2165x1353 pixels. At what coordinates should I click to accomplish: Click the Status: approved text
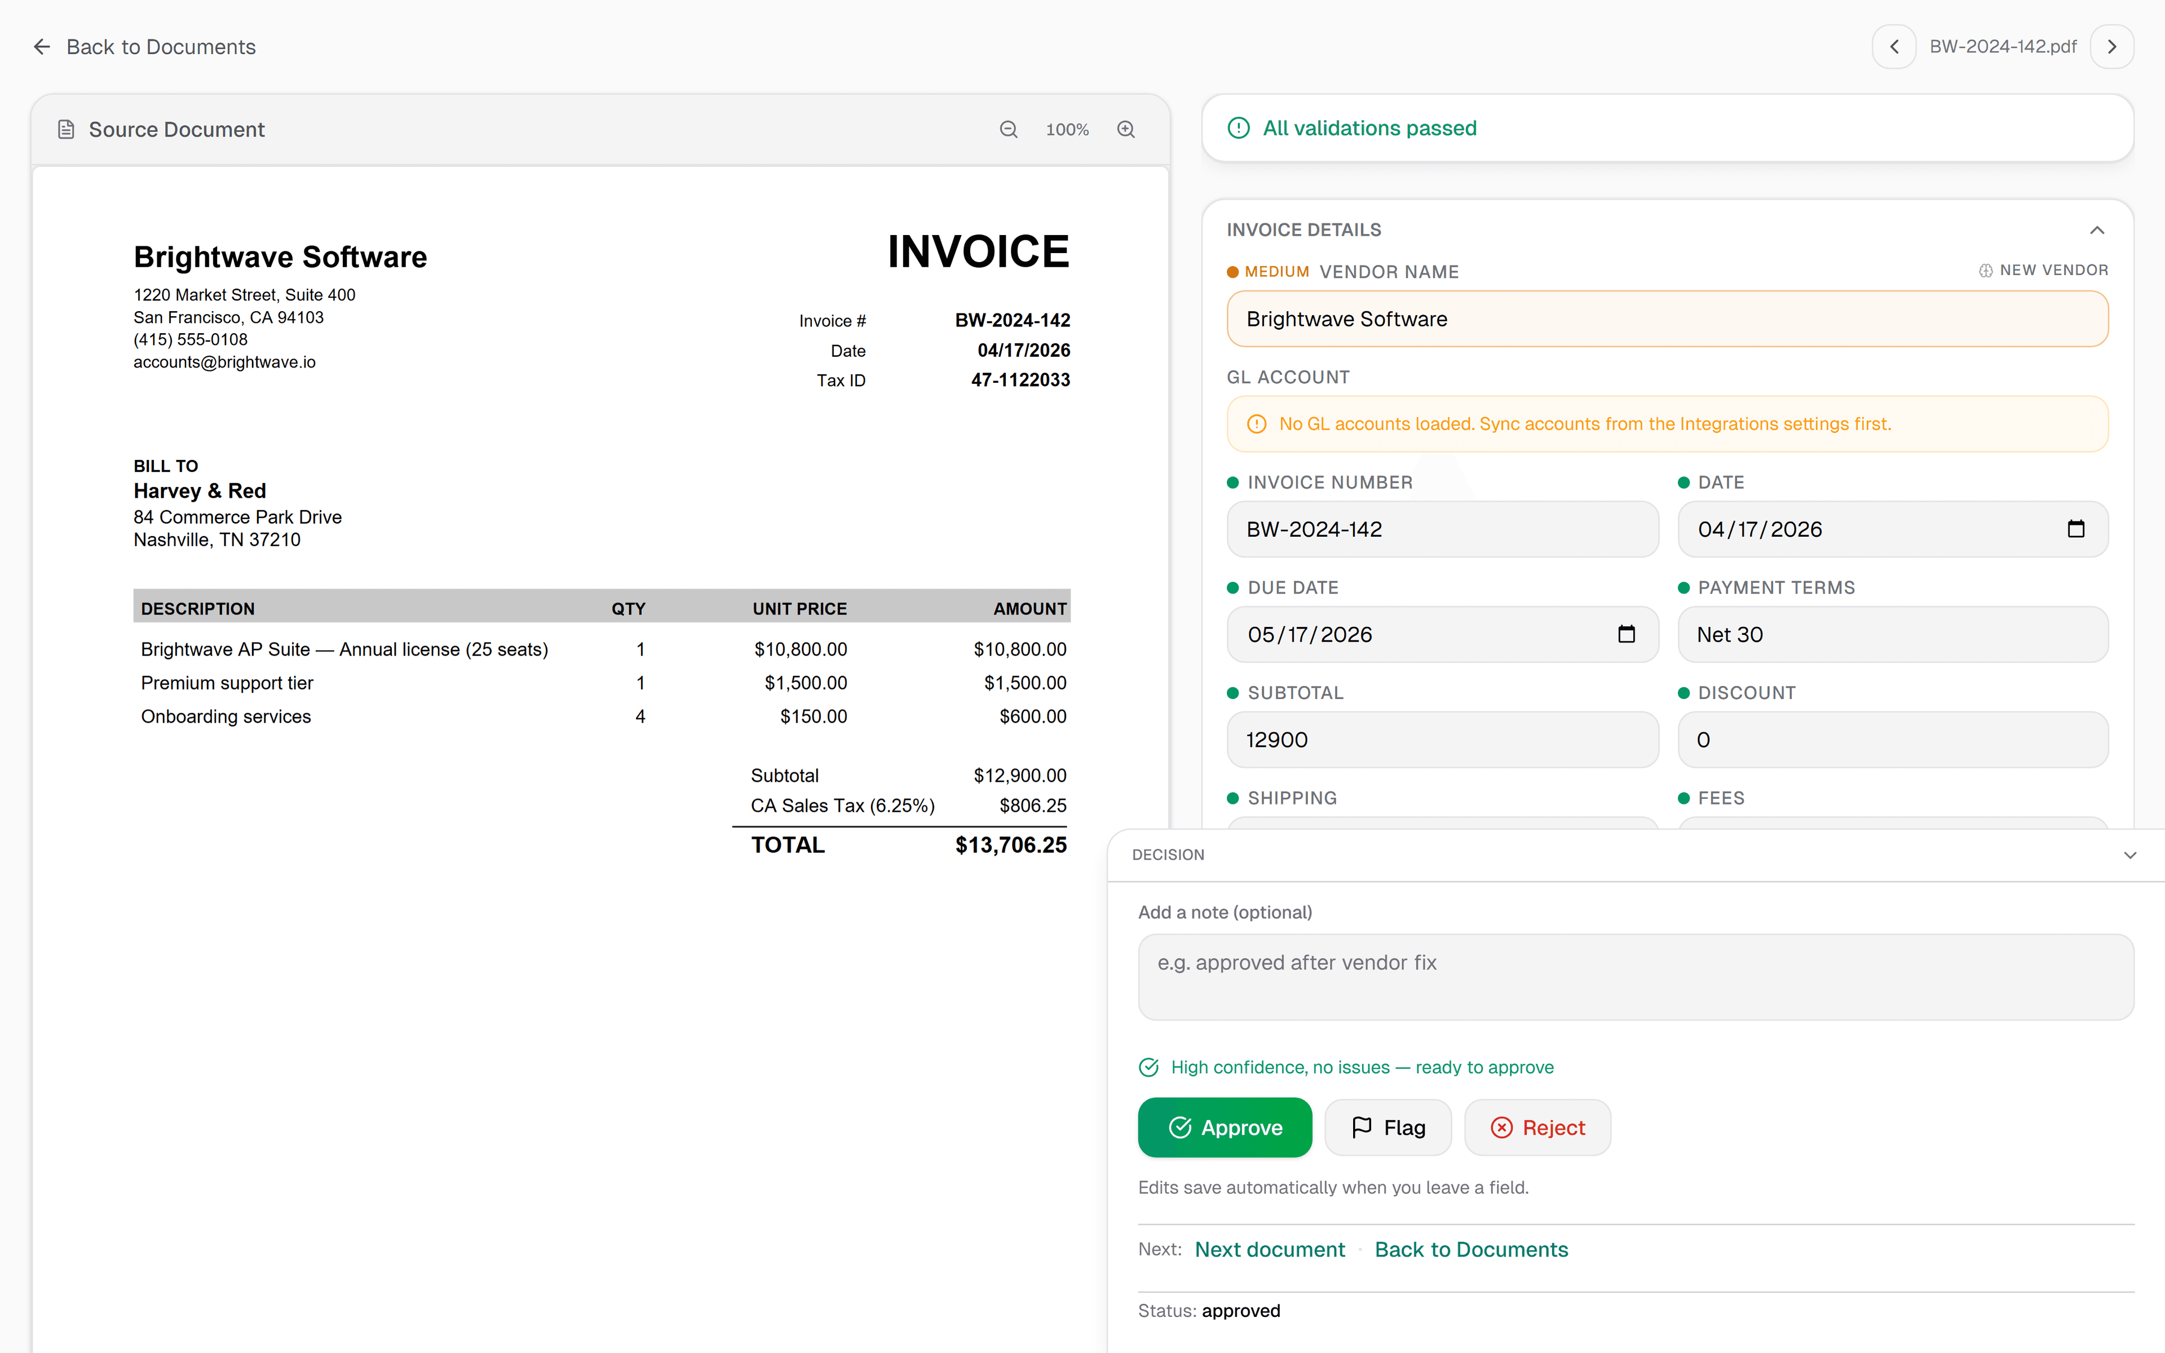[x=1209, y=1311]
